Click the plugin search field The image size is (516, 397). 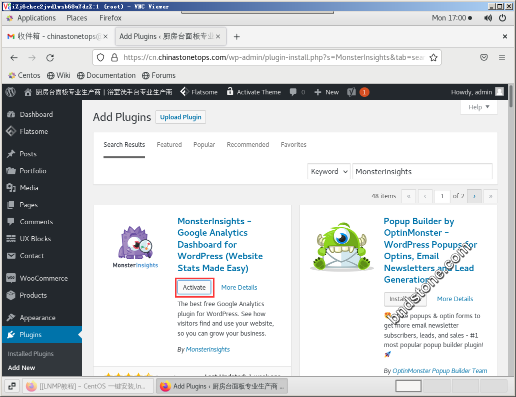422,172
